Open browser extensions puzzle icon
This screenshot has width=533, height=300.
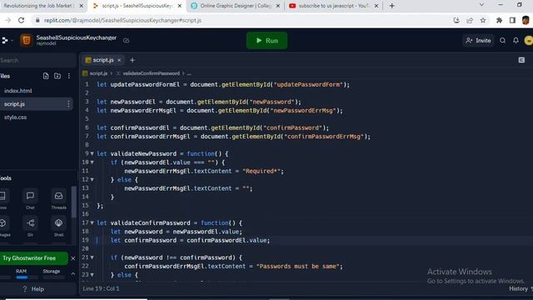pos(499,20)
